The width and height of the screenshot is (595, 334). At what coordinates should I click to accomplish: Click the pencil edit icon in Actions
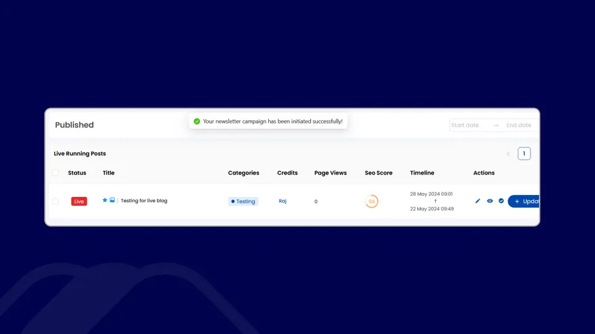[478, 201]
